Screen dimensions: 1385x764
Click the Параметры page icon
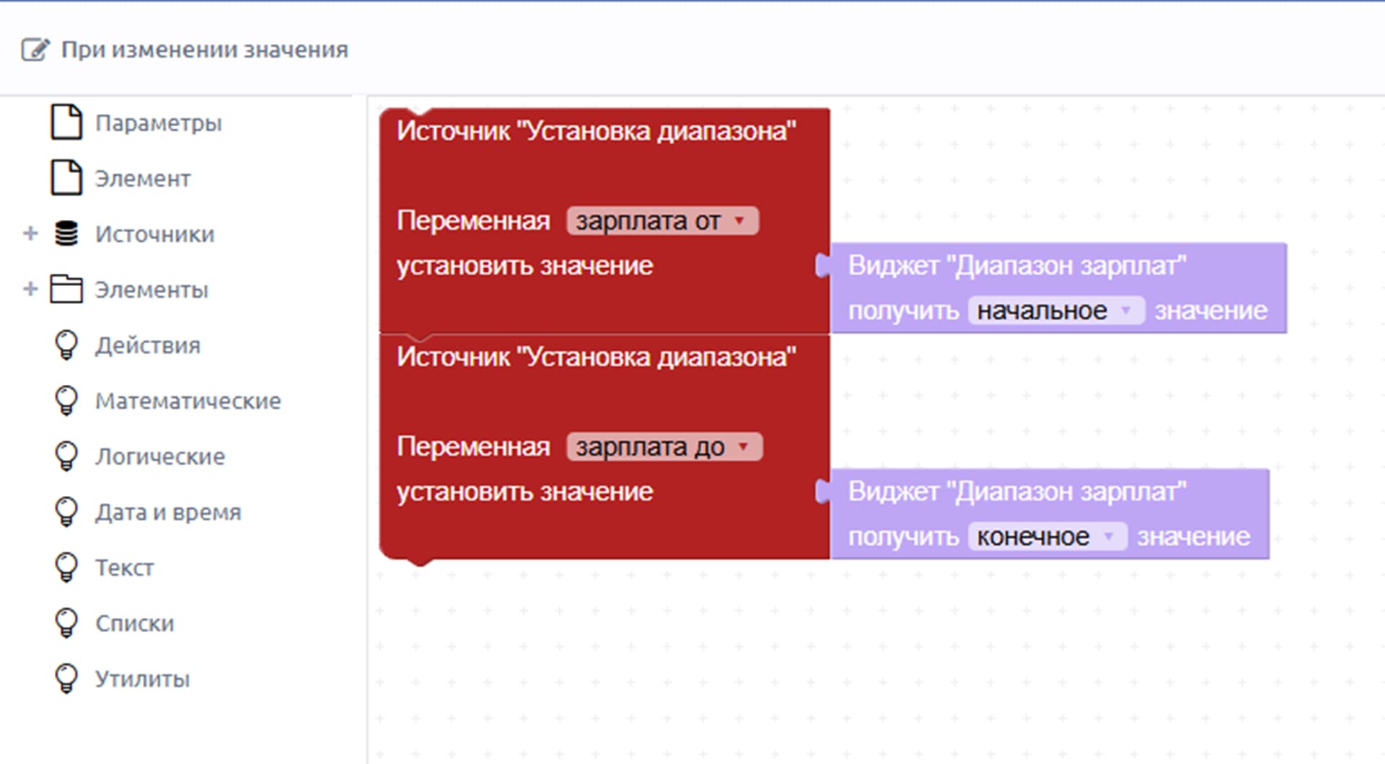point(66,122)
